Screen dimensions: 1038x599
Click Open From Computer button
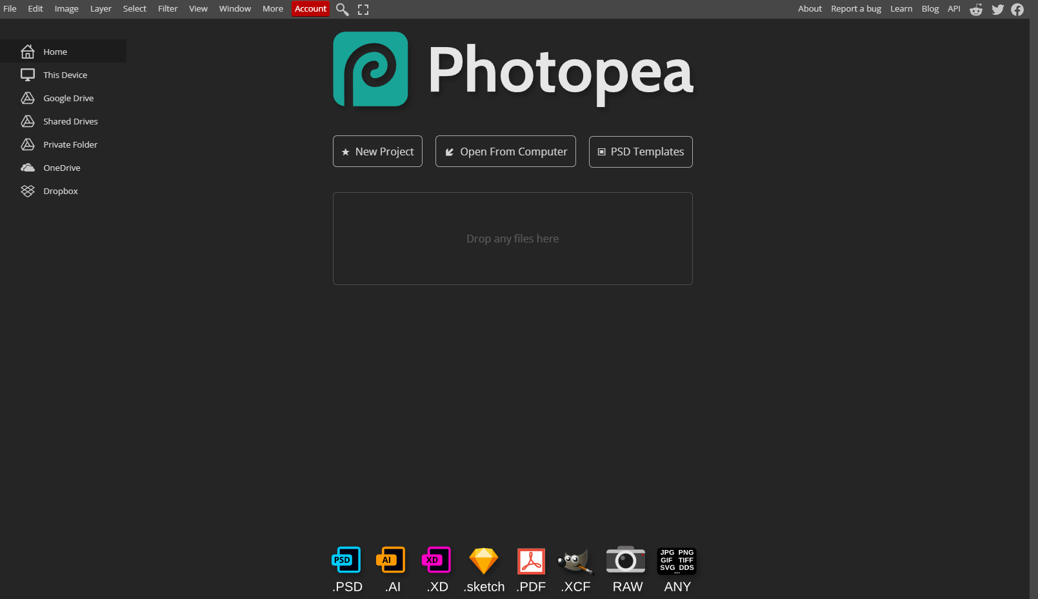[506, 152]
